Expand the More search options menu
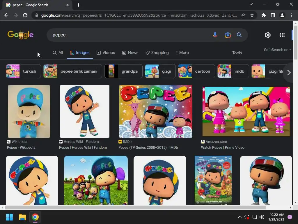The image size is (298, 224). click(182, 53)
